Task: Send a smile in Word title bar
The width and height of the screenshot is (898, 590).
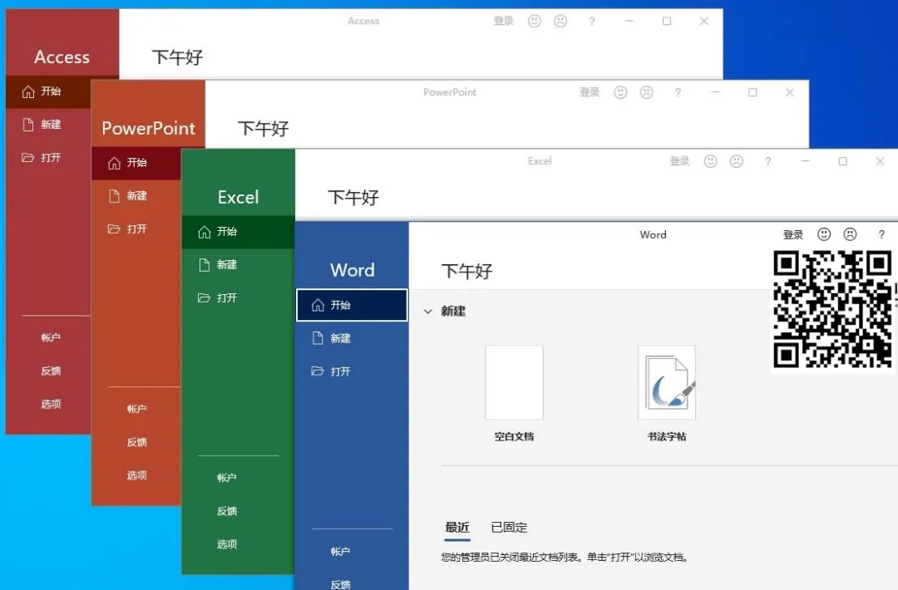Action: [x=824, y=234]
